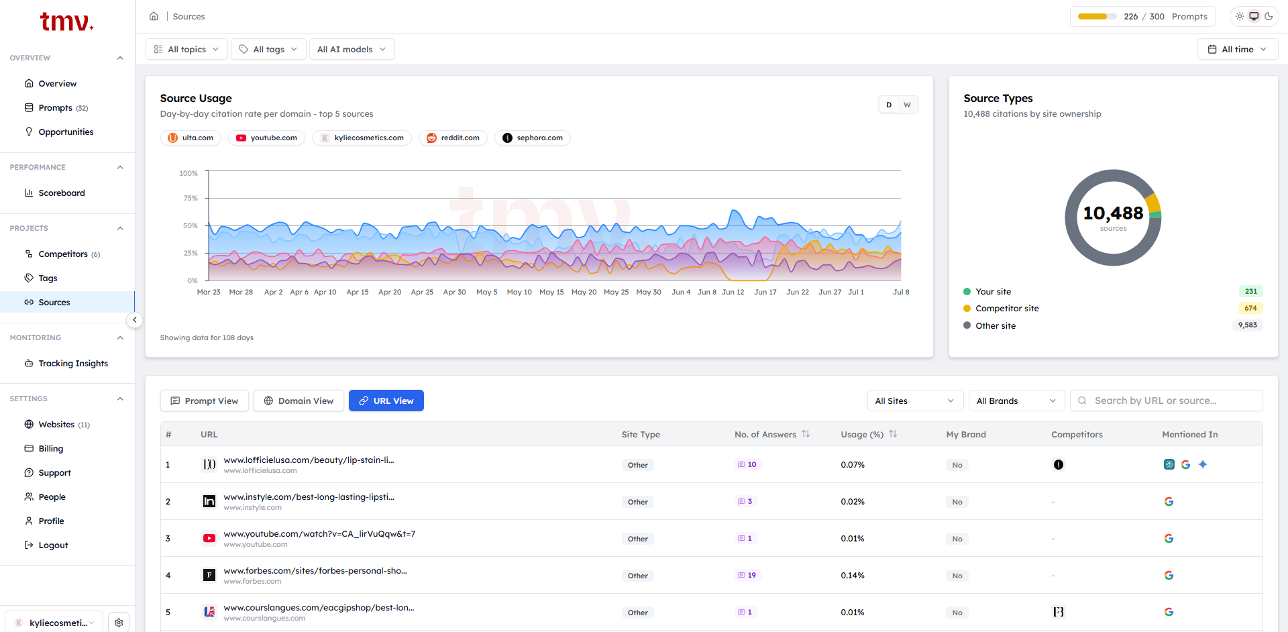Screen dimensions: 1288x632
Task: Toggle kyliecosmetics.com series in legend
Action: (362, 138)
